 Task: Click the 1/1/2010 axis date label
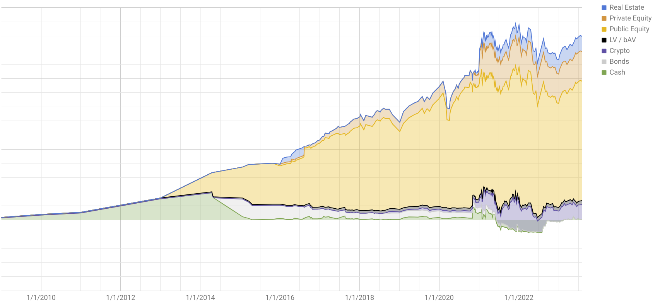(x=41, y=297)
